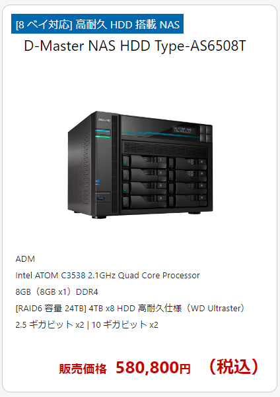Click the 販売価格 label
280x397 pixels.
pyautogui.click(x=83, y=369)
